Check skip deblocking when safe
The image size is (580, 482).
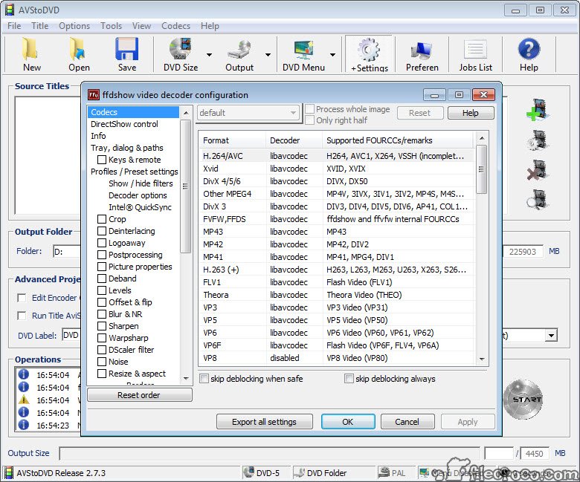[204, 379]
